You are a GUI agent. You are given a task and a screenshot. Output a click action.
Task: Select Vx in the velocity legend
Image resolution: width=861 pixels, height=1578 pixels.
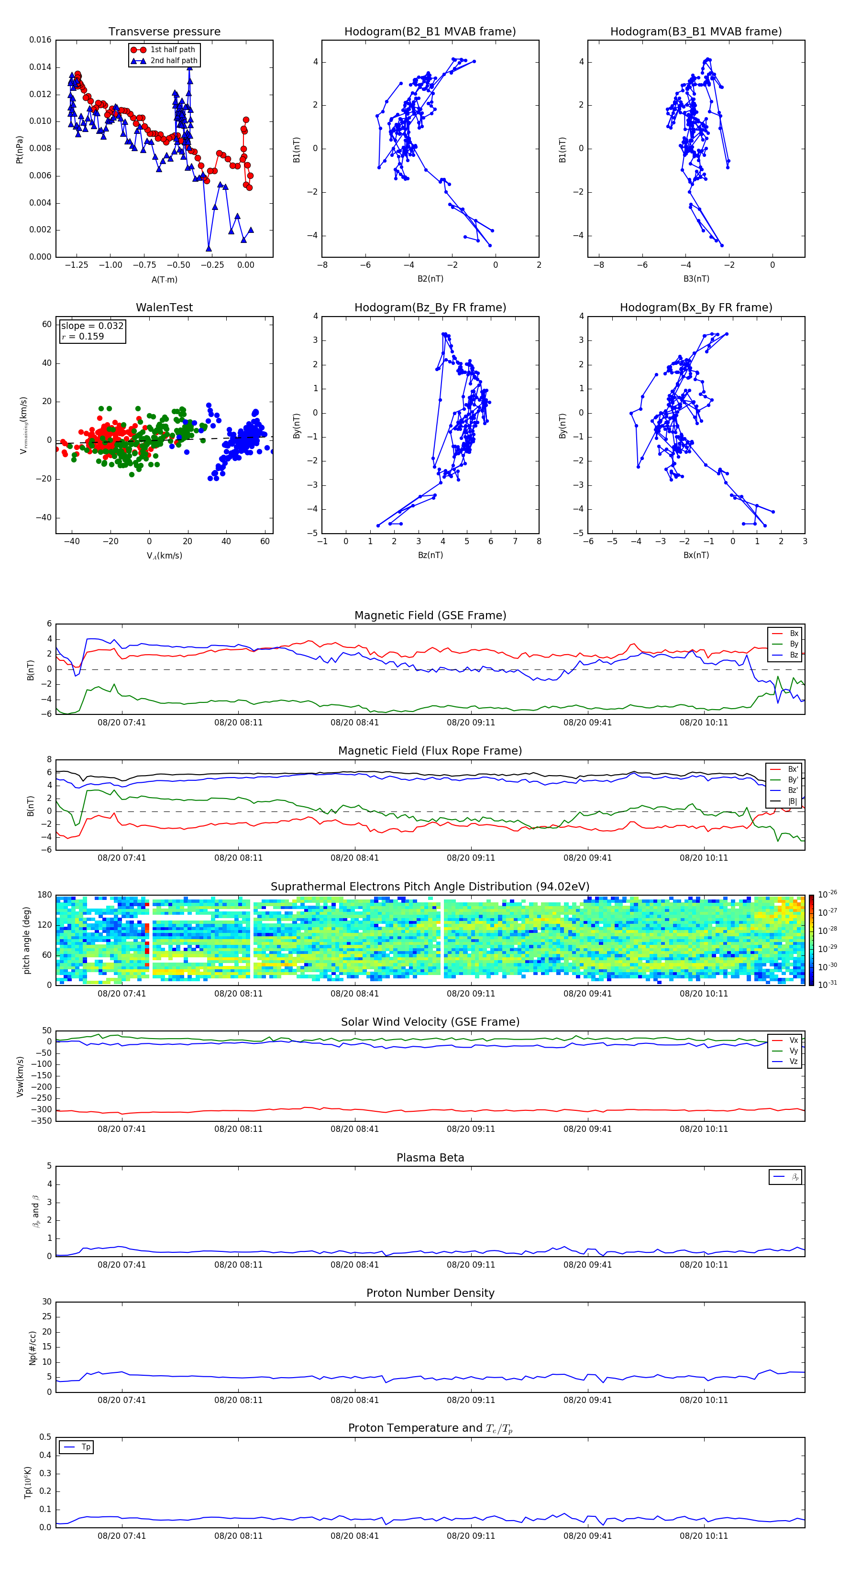click(785, 1040)
